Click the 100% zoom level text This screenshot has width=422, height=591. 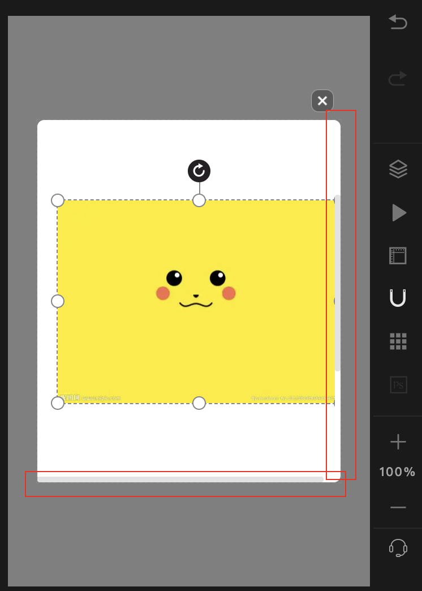click(x=397, y=472)
